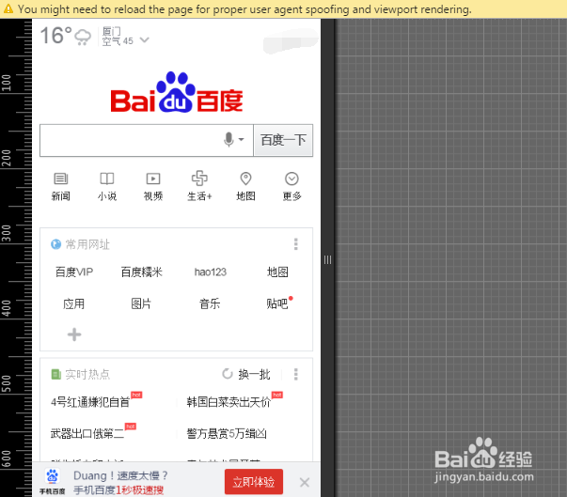Open the 常用网址 three-dot options menu
This screenshot has width=567, height=497.
(x=296, y=244)
